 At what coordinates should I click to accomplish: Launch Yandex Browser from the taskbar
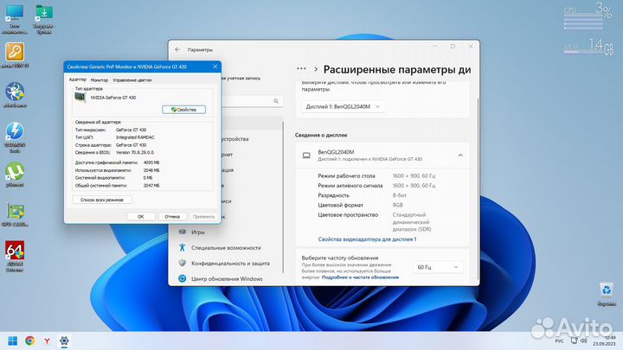point(47,340)
